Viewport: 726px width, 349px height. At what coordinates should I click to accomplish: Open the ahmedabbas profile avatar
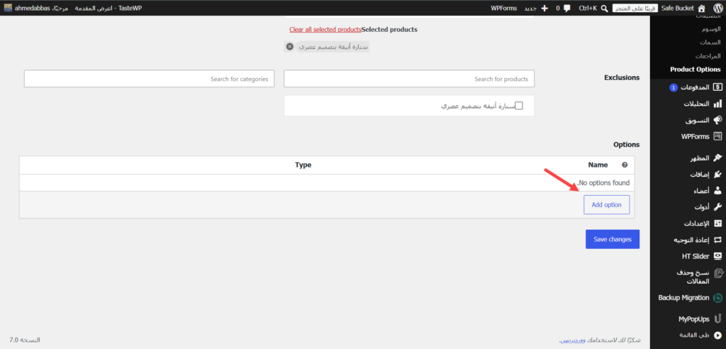pos(8,9)
